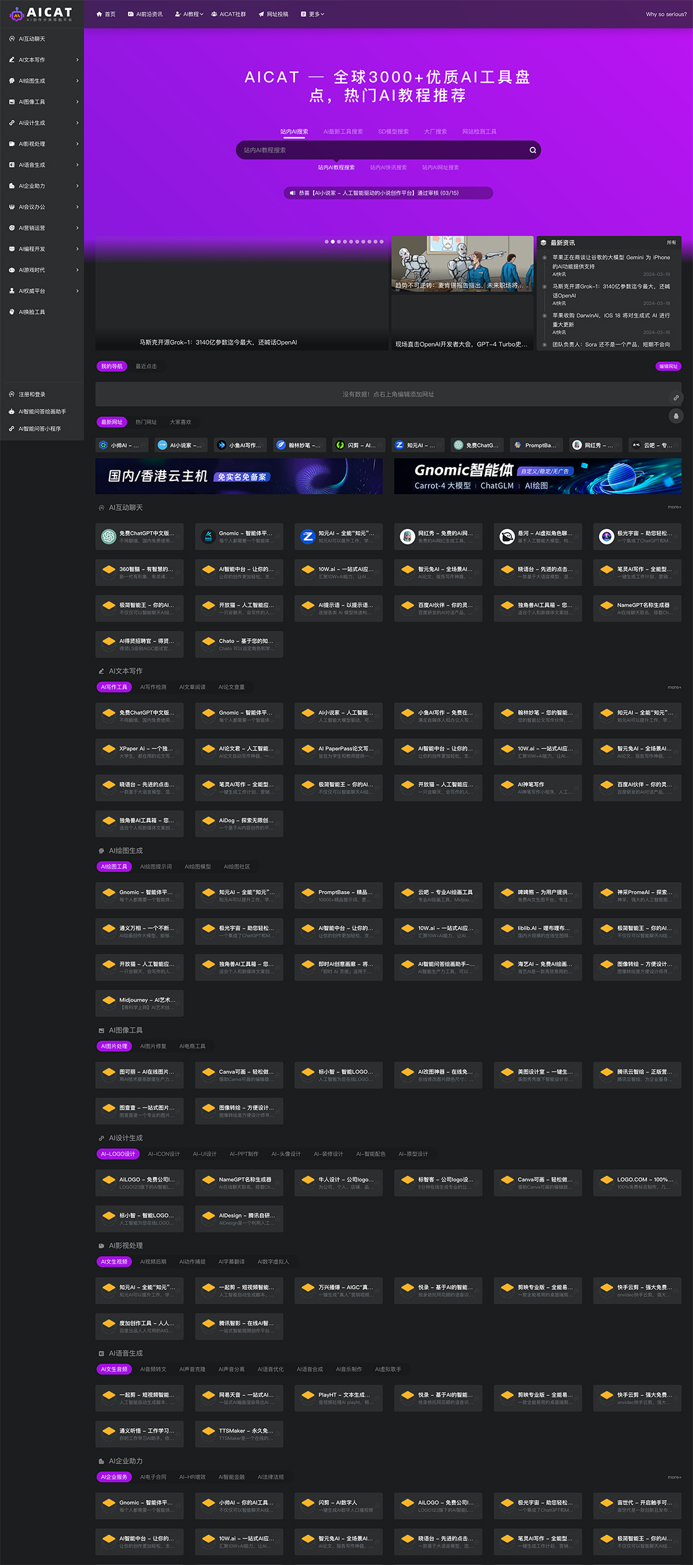This screenshot has height=1565, width=693.
Task: Toggle the AI写作检测 filter
Action: tap(153, 687)
